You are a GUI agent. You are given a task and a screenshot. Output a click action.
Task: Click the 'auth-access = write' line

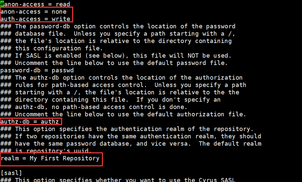pyautogui.click(x=35, y=19)
